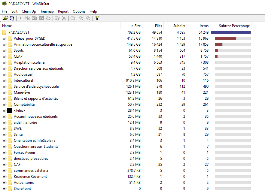Select the Audiovisuel folder row

(x=23, y=74)
